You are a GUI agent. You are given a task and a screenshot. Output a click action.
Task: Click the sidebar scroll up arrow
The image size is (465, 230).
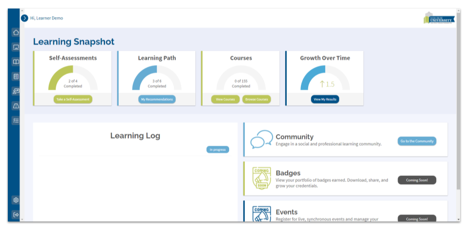click(x=22, y=11)
